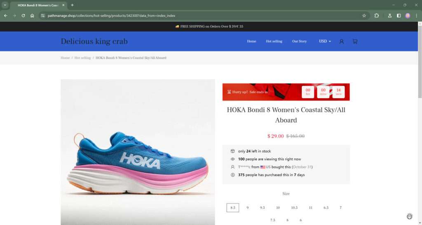Open the Chrome profile avatar

408,16
